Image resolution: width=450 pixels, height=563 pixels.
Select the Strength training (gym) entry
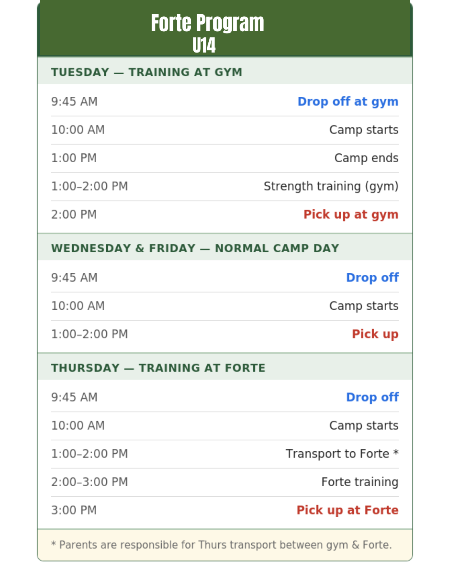pyautogui.click(x=331, y=186)
